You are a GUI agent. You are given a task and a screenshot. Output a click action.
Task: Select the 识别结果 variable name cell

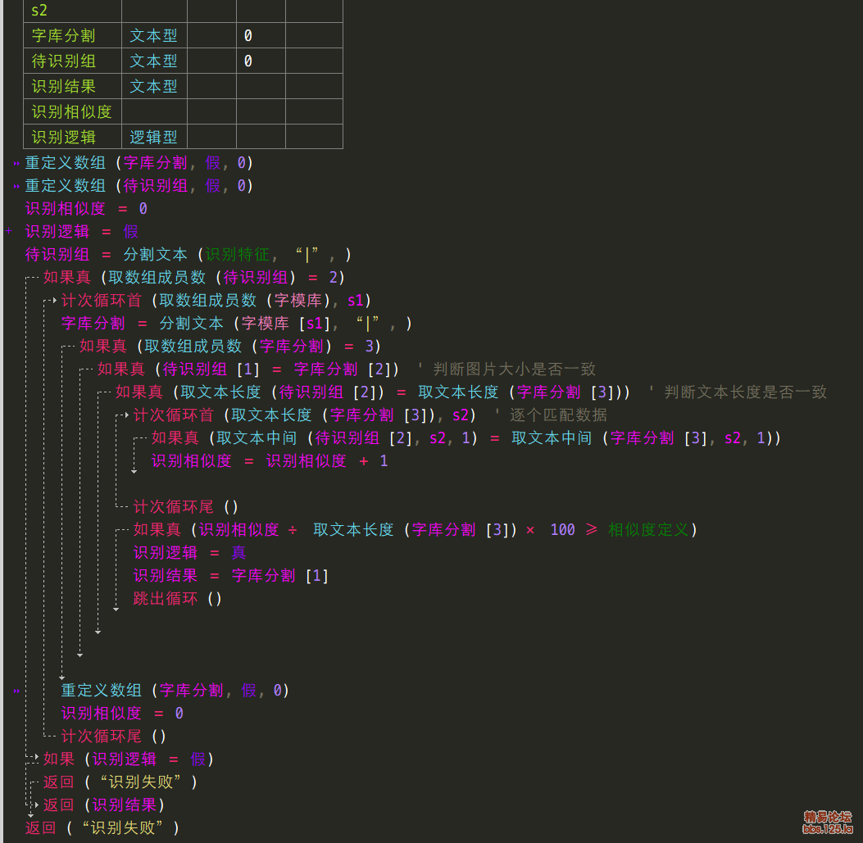(72, 86)
